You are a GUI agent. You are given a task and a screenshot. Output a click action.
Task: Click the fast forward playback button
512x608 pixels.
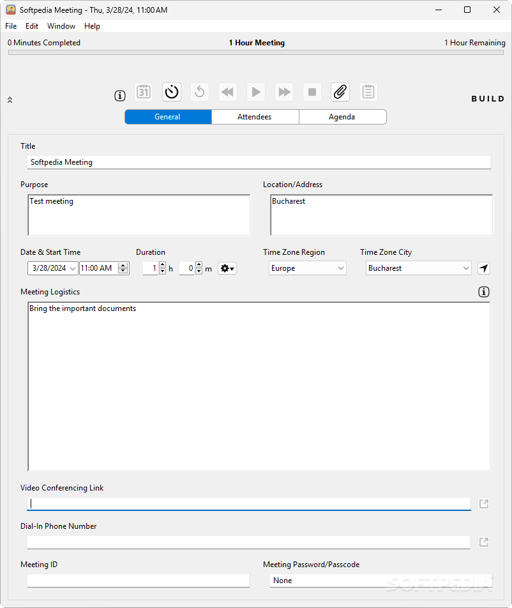click(x=284, y=92)
